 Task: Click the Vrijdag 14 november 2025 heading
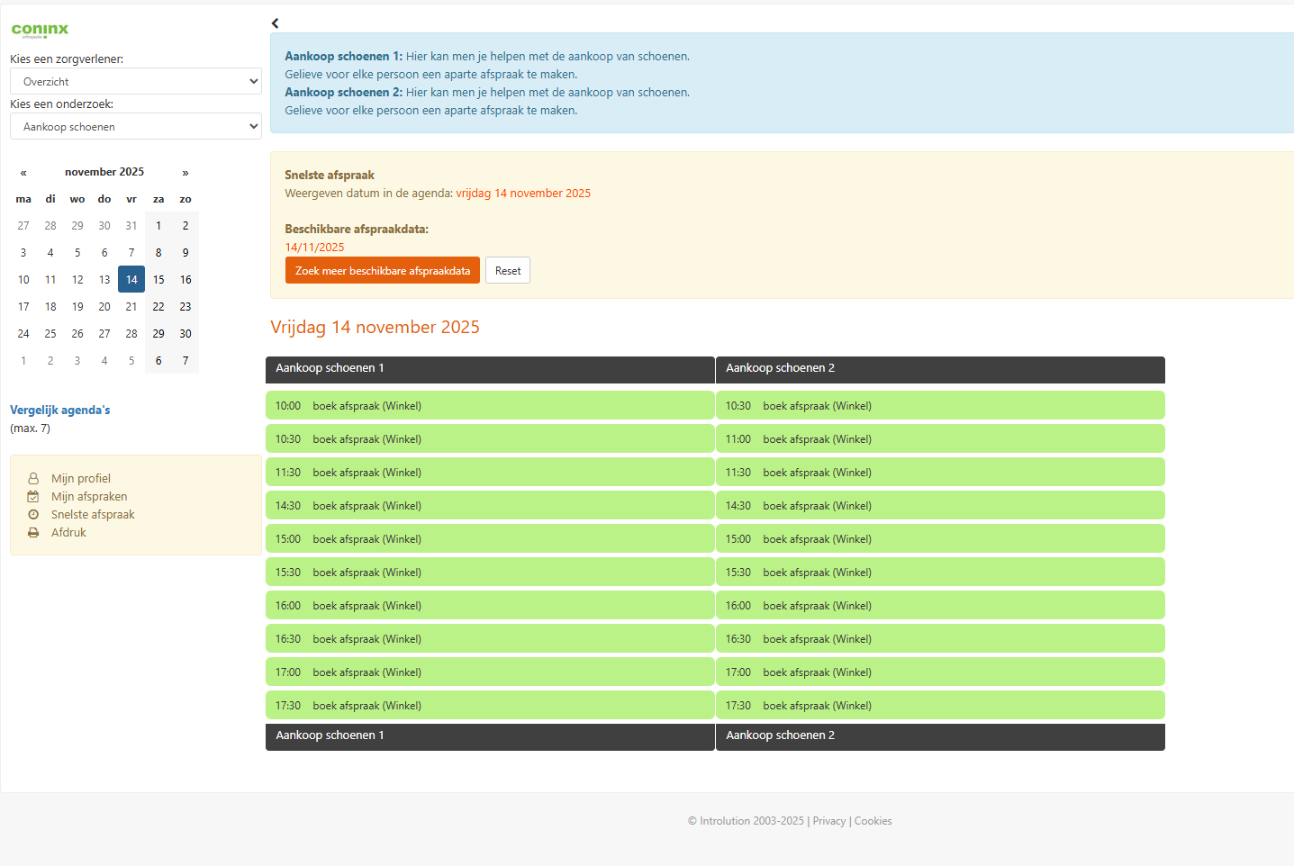coord(375,328)
